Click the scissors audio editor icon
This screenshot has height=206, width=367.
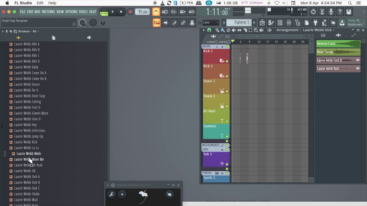click(322, 12)
